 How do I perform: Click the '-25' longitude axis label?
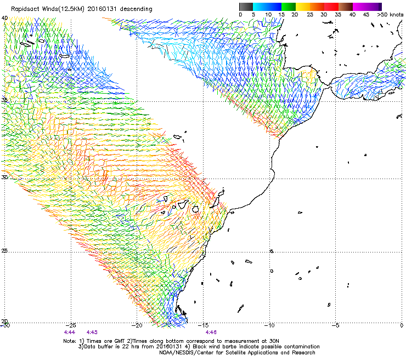coord(71,325)
